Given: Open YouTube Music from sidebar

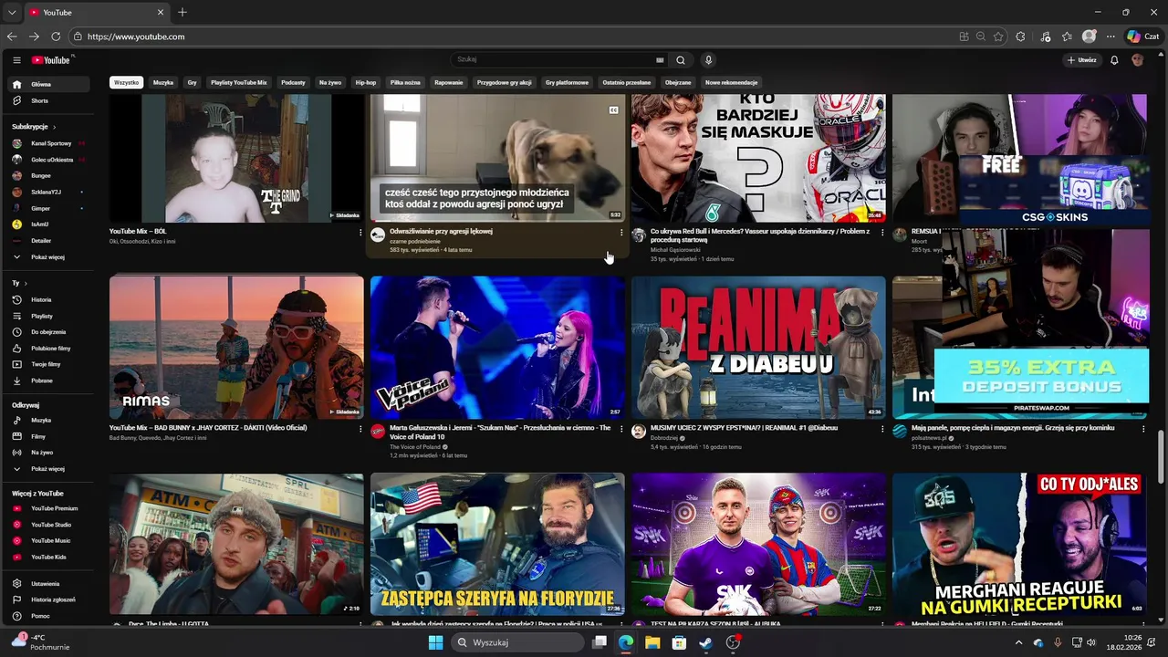Looking at the screenshot, I should 50,540.
